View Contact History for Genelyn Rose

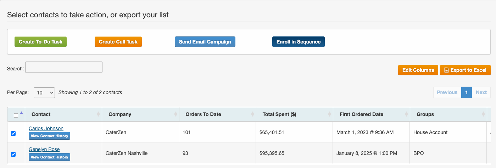[49, 157]
